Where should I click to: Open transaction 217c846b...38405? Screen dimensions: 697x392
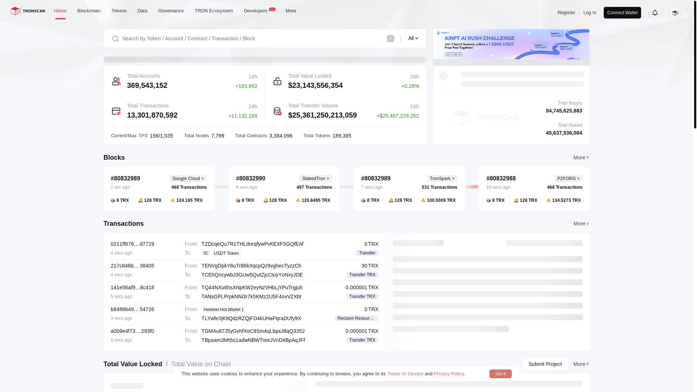pyautogui.click(x=133, y=266)
